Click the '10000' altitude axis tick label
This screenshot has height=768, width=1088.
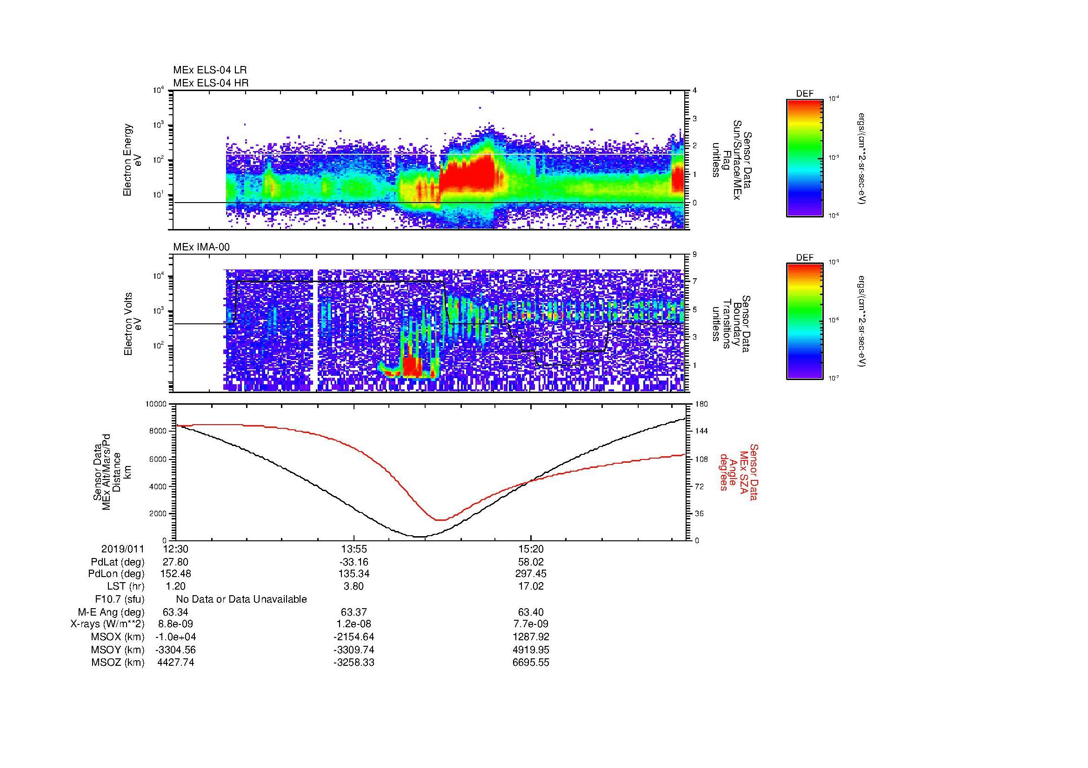click(x=155, y=404)
